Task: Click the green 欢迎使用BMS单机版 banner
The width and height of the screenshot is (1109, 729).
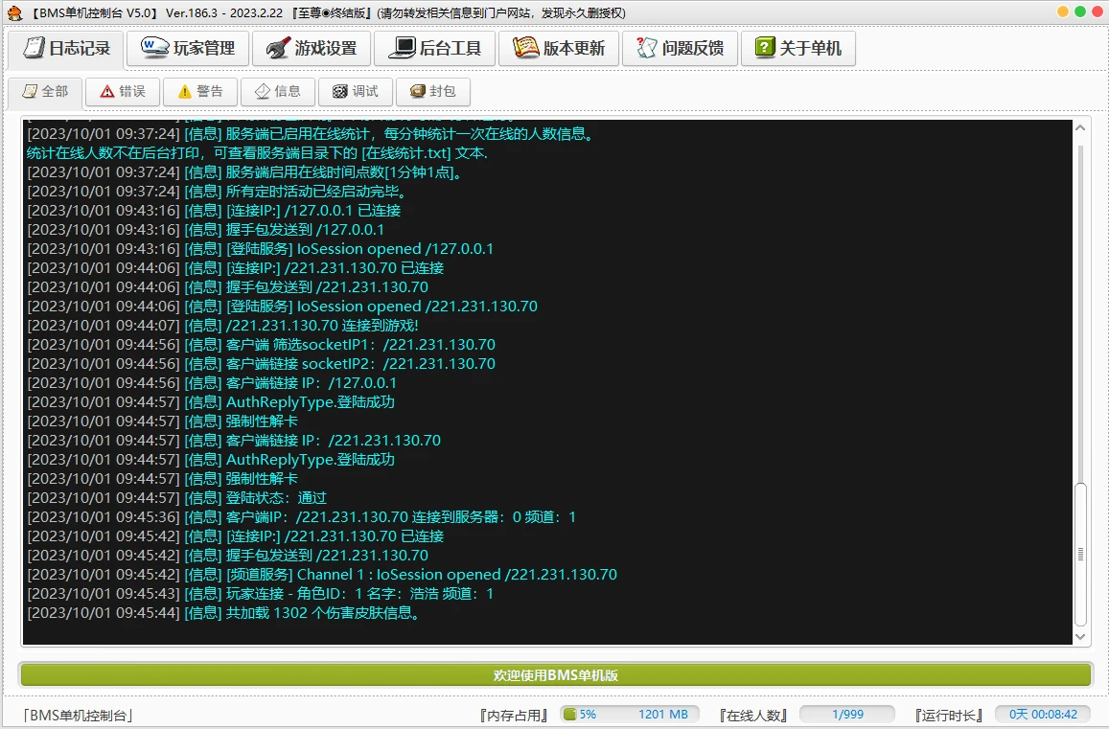Action: point(555,675)
